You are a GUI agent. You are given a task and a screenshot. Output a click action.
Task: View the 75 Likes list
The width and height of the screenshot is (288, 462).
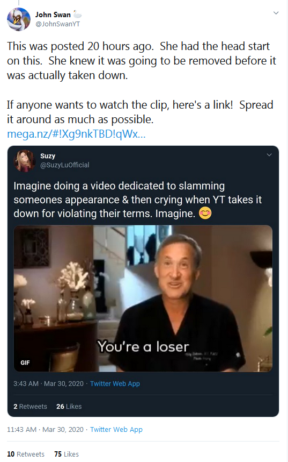click(67, 454)
